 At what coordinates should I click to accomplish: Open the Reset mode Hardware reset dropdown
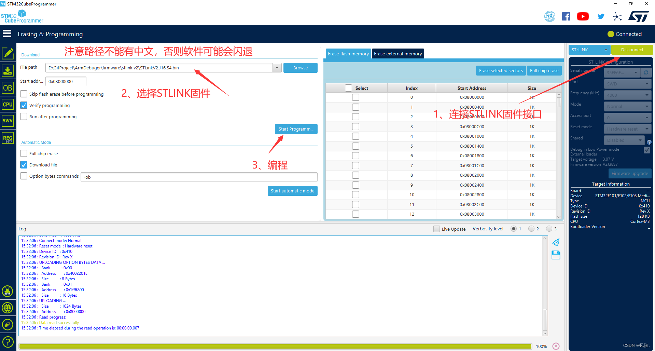(628, 129)
